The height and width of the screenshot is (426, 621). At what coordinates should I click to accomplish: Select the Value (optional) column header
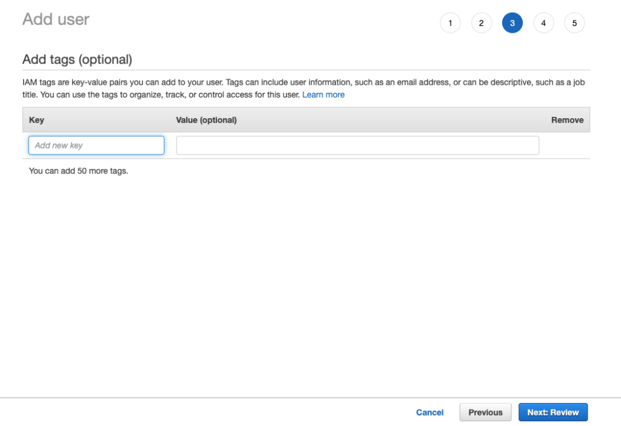[206, 120]
